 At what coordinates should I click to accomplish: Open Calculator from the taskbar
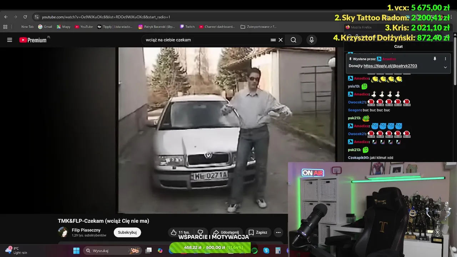coord(278,251)
